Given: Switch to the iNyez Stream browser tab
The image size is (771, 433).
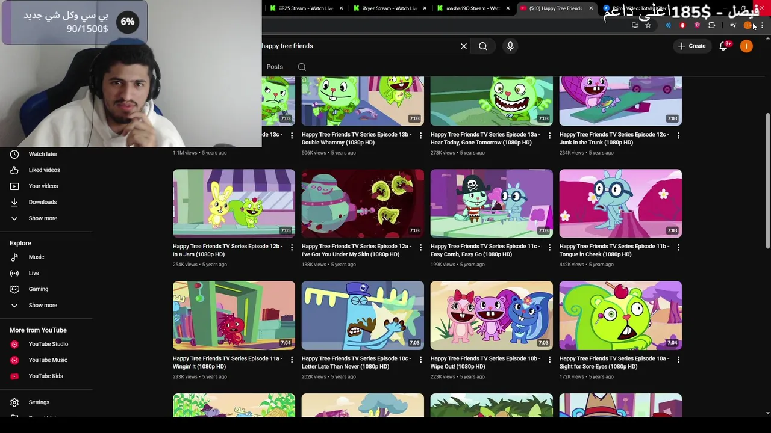Looking at the screenshot, I should tap(390, 8).
